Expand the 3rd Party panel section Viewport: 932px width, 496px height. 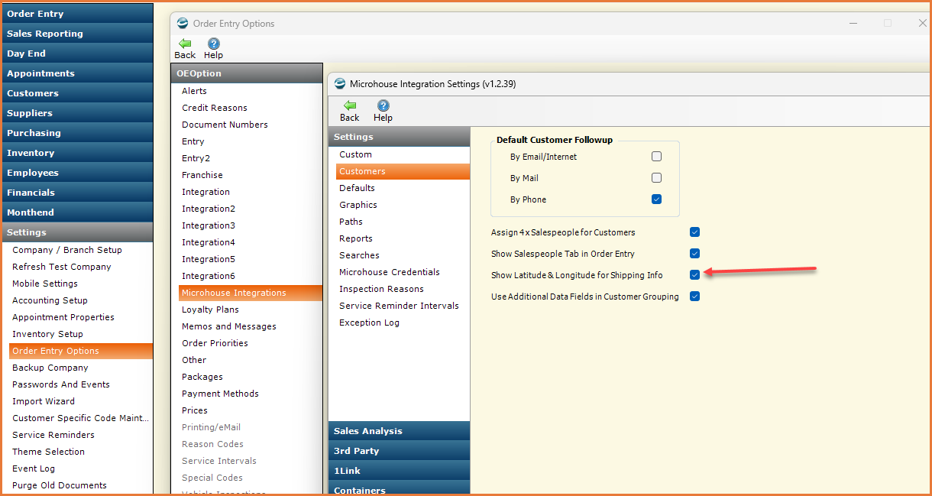(399, 451)
